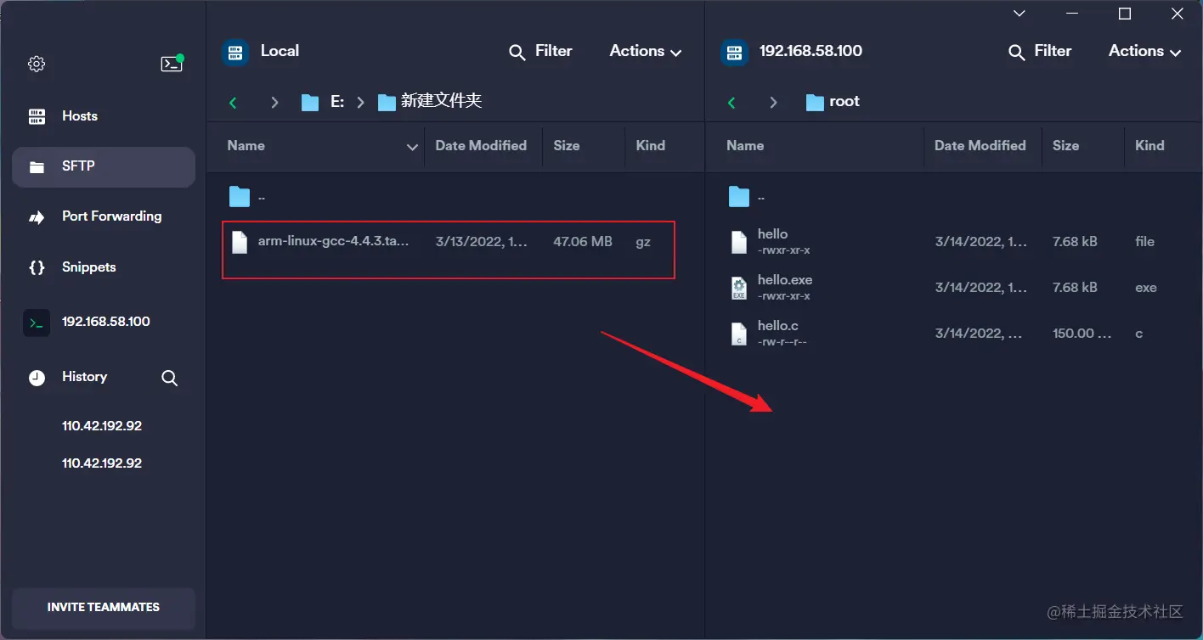This screenshot has height=640, width=1203.
Task: Click the gz kind cell
Action: coord(643,242)
